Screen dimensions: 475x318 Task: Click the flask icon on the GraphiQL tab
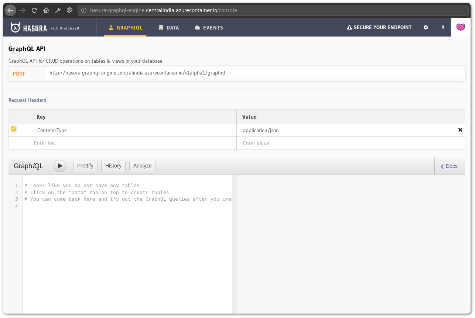tap(111, 28)
